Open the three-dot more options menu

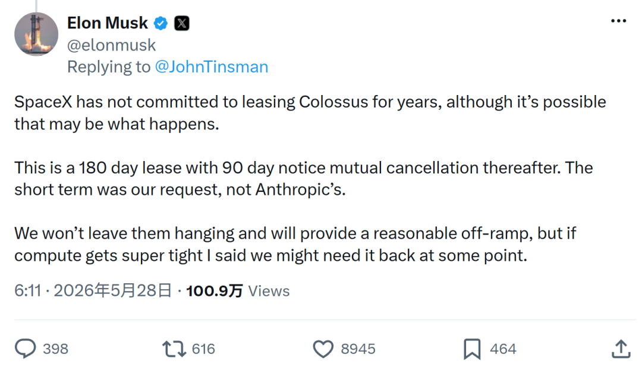(618, 21)
